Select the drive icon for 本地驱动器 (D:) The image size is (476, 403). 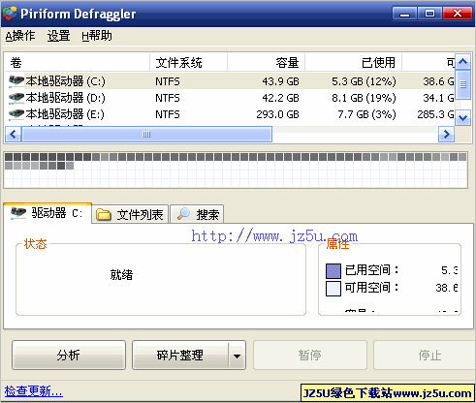[x=16, y=97]
